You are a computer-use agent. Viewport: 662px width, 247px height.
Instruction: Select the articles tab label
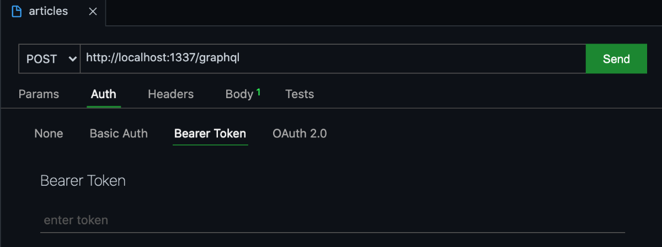pyautogui.click(x=48, y=11)
